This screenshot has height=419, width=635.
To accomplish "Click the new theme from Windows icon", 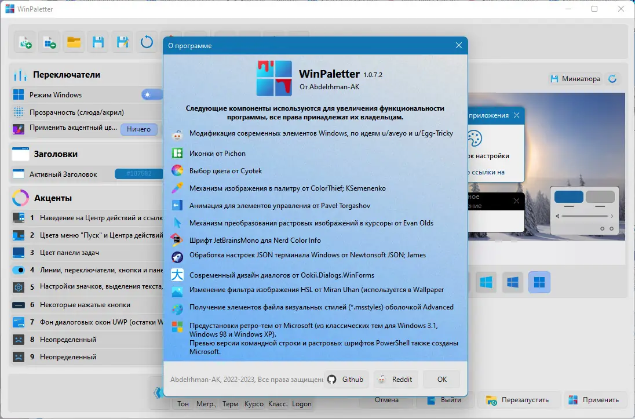I will (49, 42).
